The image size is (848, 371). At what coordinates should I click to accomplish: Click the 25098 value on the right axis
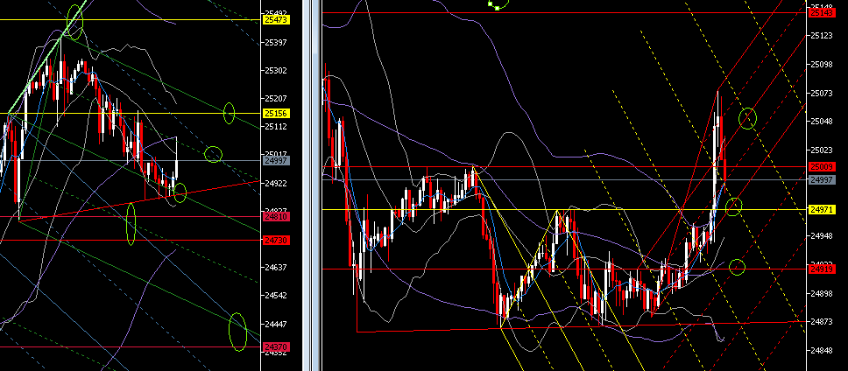tap(823, 64)
